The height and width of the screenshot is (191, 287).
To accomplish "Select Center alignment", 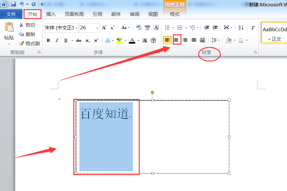I will pyautogui.click(x=176, y=40).
